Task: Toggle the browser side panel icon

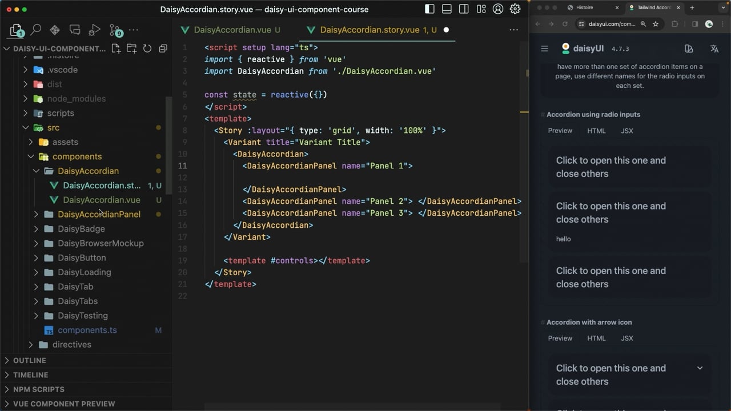Action: pos(695,24)
